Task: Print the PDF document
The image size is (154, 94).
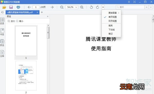Action: point(18,7)
